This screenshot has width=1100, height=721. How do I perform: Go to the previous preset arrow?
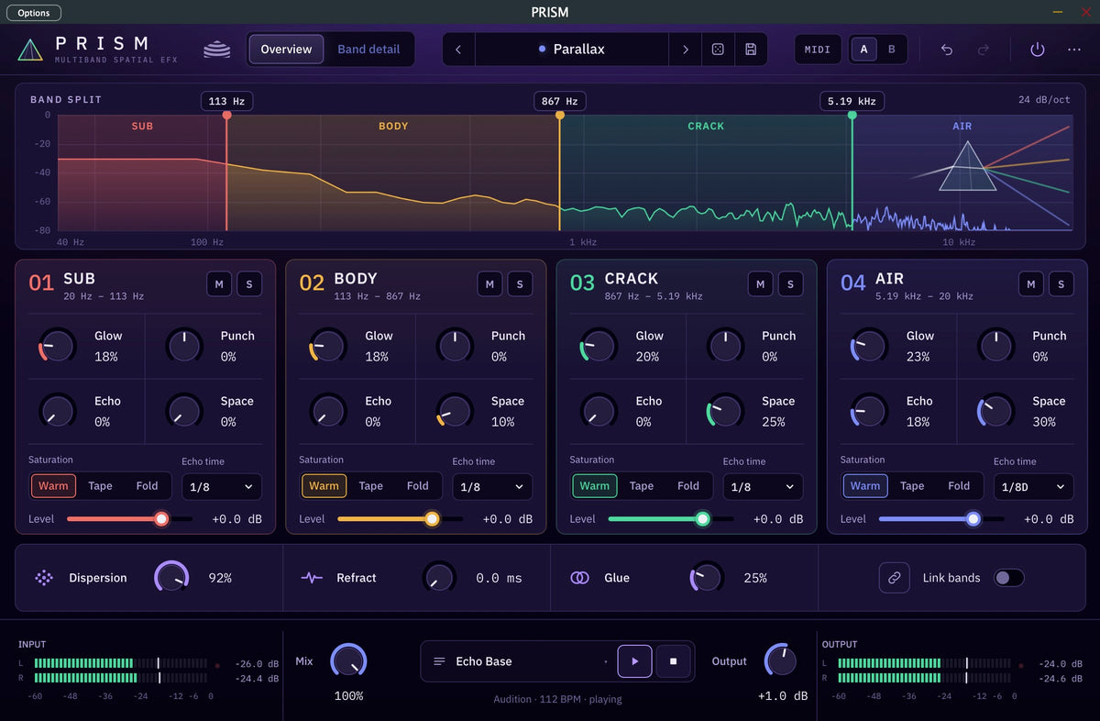pyautogui.click(x=458, y=50)
